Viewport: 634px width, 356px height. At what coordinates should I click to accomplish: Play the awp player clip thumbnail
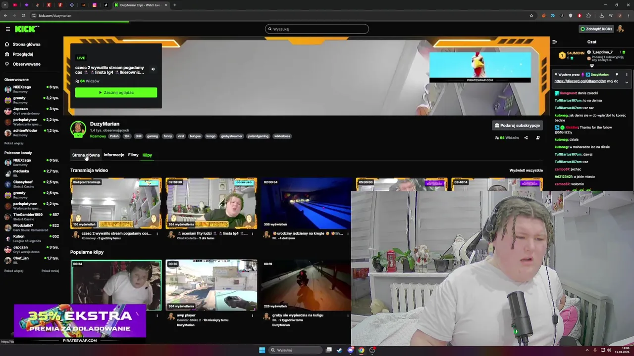211,285
